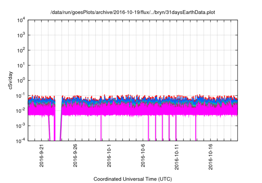Click the 10^-2 y-axis tick label

[21, 111]
